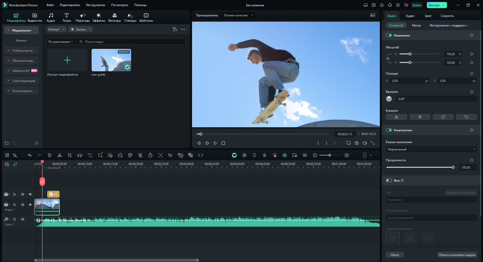Screen dimensions: 483x262
Task: Click the voiceover microphone icon
Action: pyautogui.click(x=264, y=155)
